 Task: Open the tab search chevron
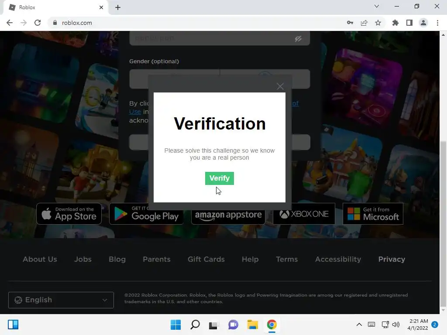pyautogui.click(x=377, y=6)
